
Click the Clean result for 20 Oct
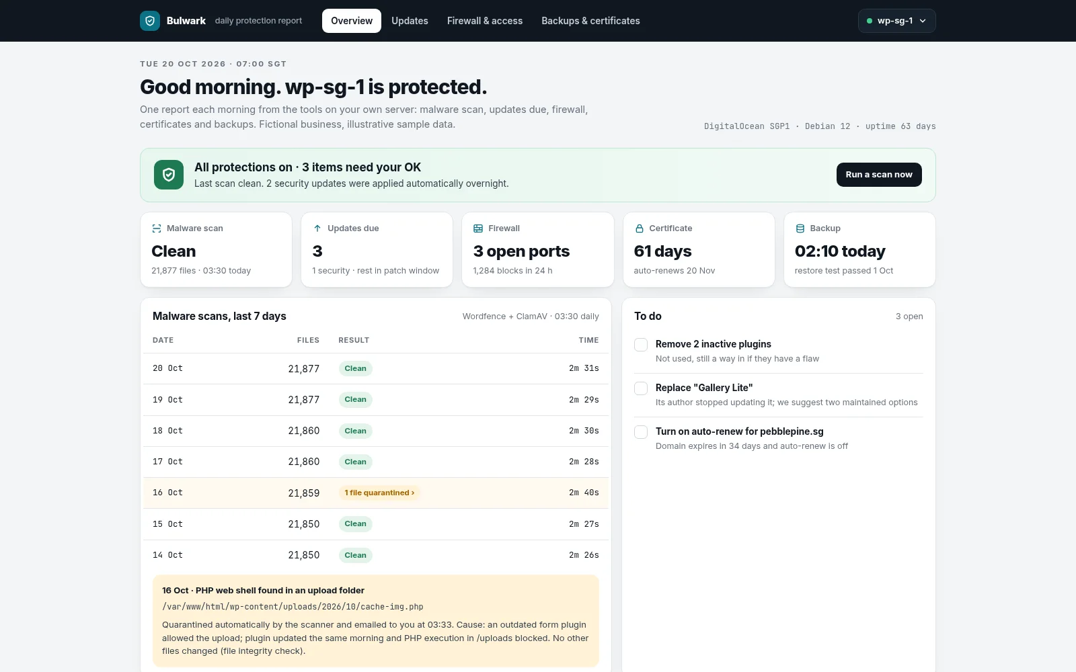356,368
